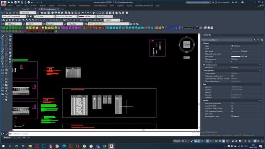Click the Цвет color swatch in Properties
This screenshot has width=265, height=149.
tap(232, 46)
